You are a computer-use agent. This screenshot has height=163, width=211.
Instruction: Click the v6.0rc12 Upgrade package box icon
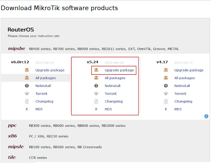[x=27, y=70]
